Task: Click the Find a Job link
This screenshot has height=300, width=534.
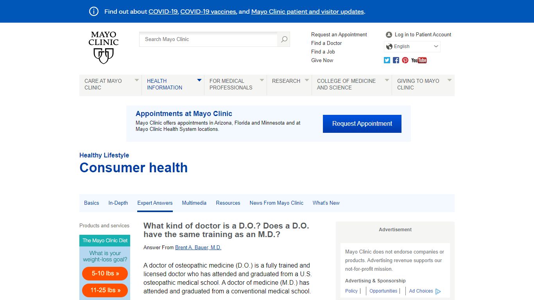Action: pos(323,52)
